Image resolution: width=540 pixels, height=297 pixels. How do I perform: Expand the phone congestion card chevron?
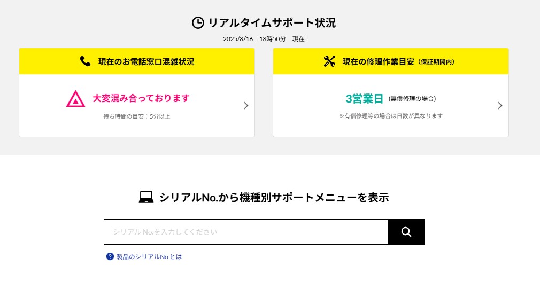246,106
